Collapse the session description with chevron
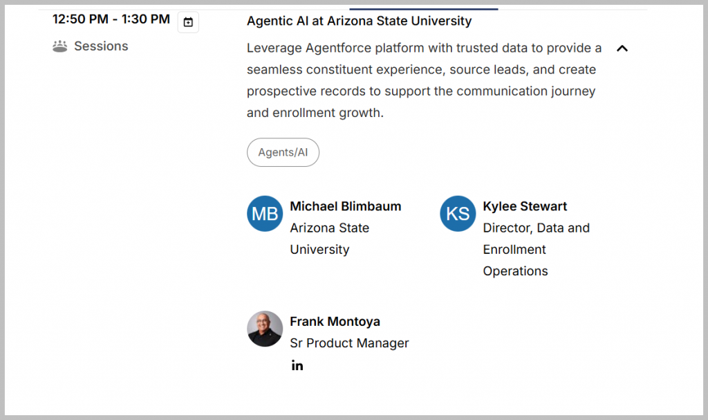 point(622,48)
